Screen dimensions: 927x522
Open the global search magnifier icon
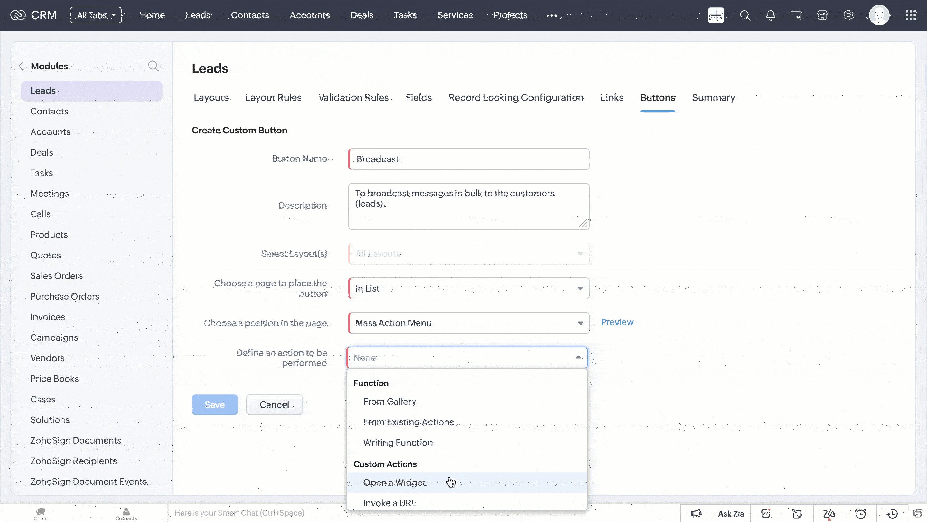coord(745,15)
